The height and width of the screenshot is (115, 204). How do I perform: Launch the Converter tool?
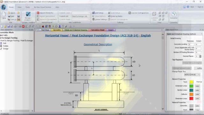click(x=174, y=15)
